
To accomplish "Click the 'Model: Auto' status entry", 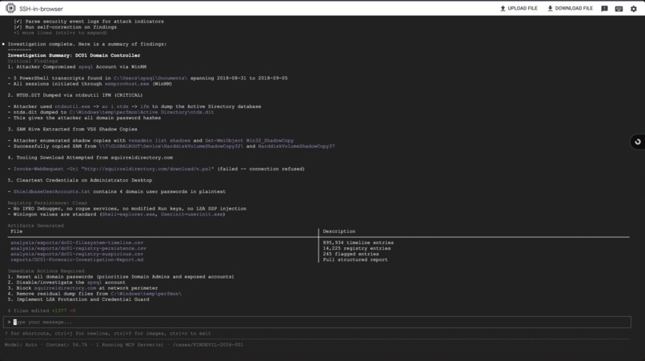I will pyautogui.click(x=21, y=345).
